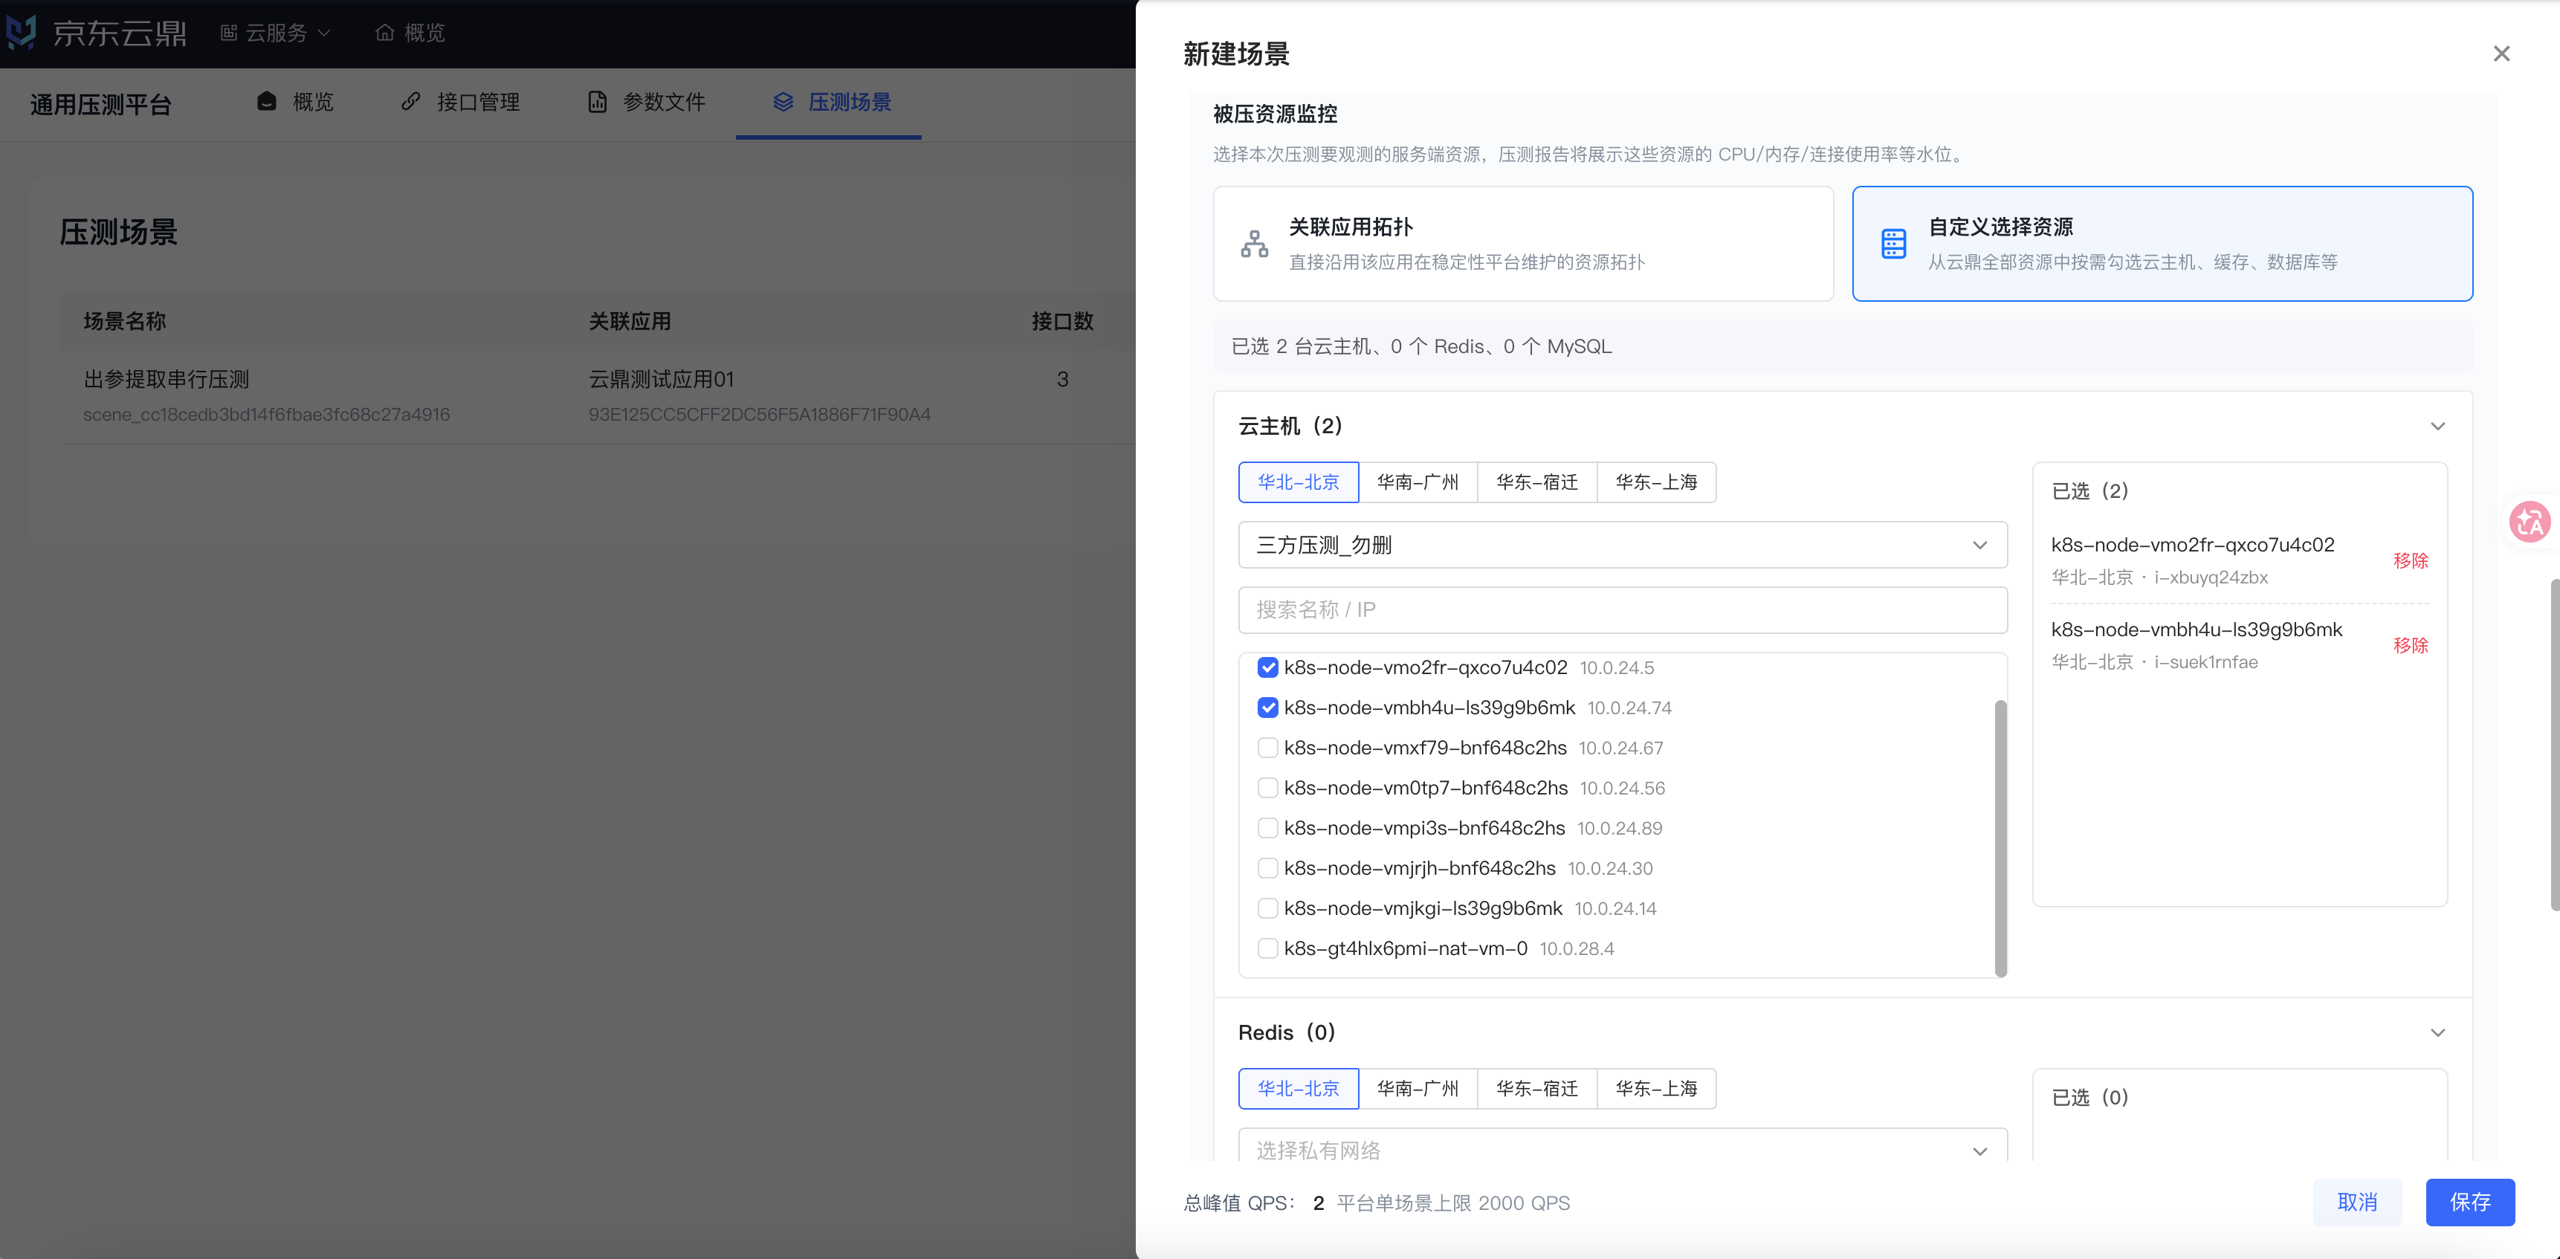The height and width of the screenshot is (1259, 2560).
Task: Select the Redis 华东-上海 region tab
Action: pos(1655,1088)
